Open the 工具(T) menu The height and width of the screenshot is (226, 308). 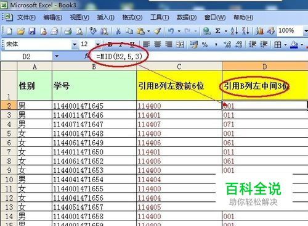160,17
